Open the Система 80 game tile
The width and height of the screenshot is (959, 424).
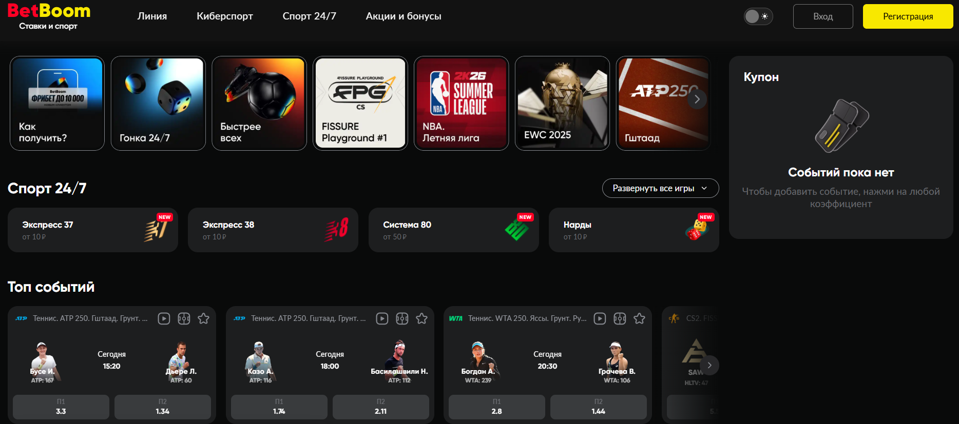(x=454, y=230)
